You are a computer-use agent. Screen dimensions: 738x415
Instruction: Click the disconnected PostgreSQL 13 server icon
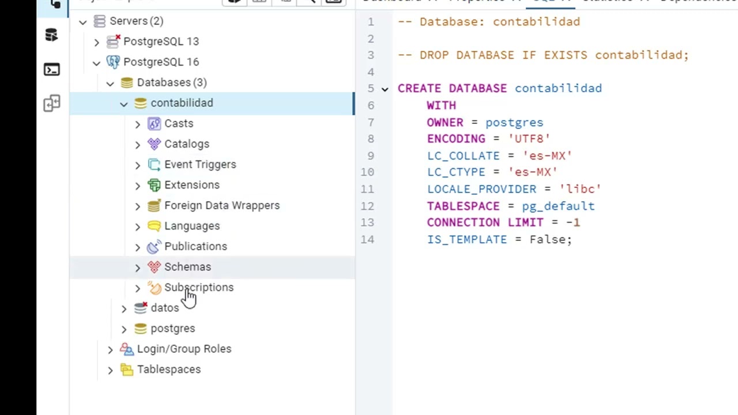[114, 41]
